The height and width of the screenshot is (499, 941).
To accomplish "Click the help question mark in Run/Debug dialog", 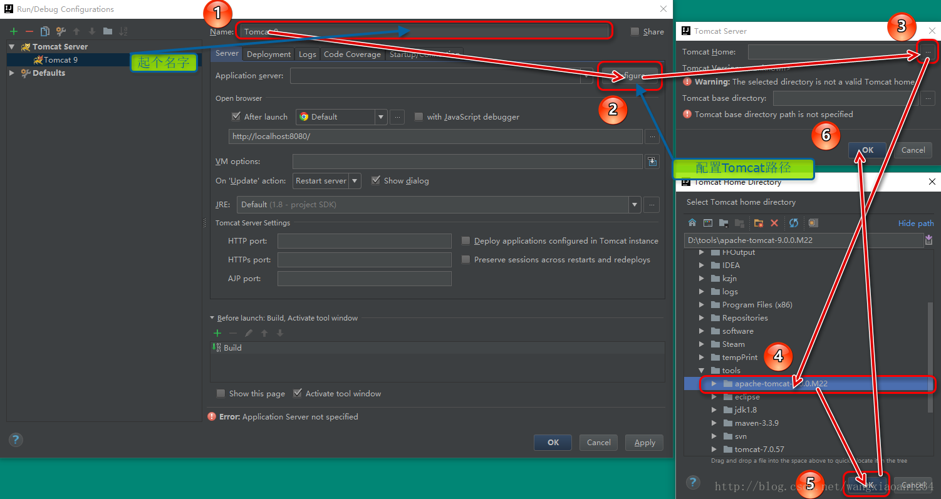I will coord(16,440).
